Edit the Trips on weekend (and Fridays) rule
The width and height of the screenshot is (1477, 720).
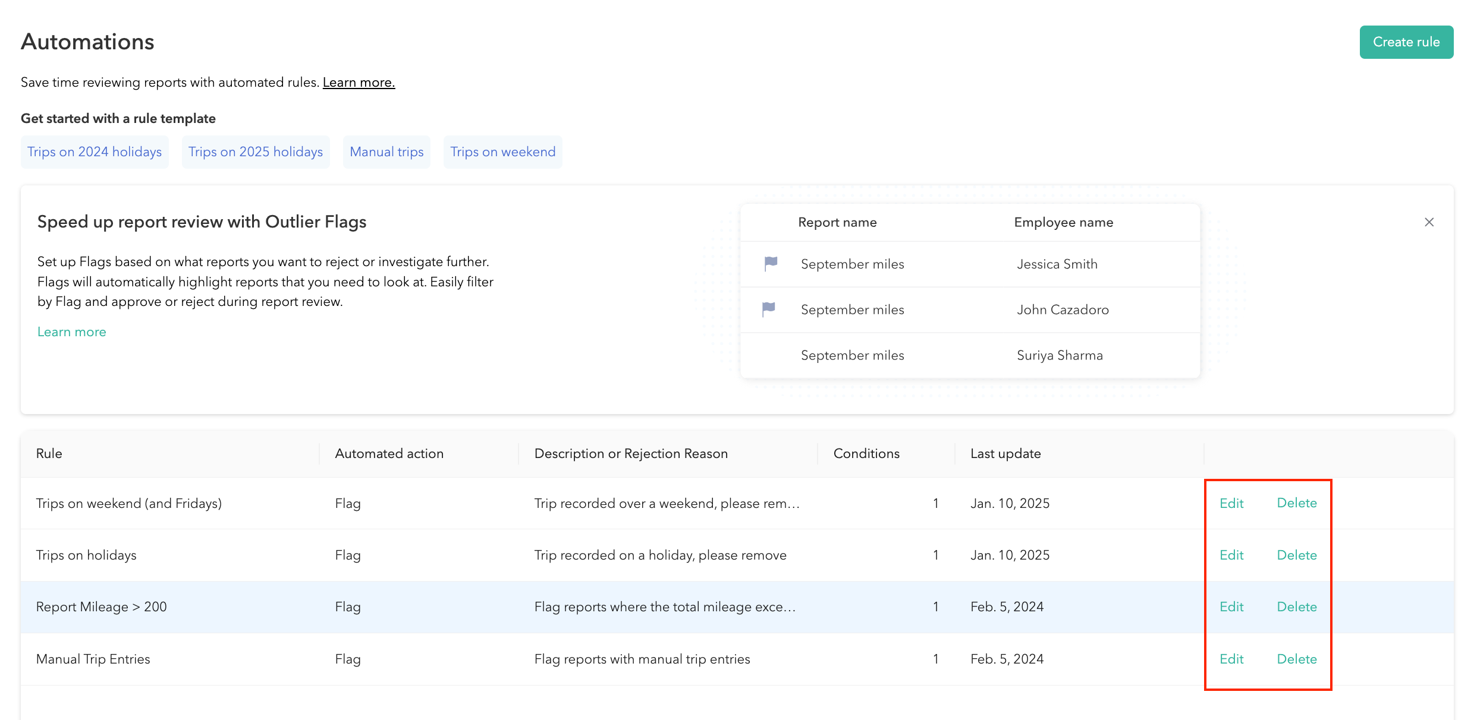1231,503
